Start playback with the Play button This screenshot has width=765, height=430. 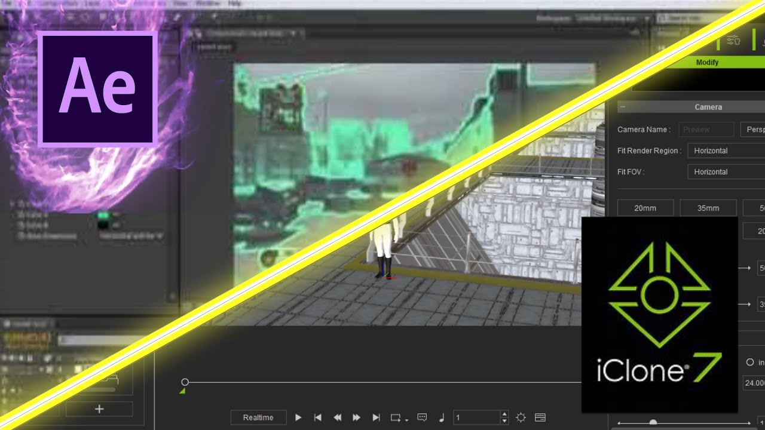click(298, 417)
